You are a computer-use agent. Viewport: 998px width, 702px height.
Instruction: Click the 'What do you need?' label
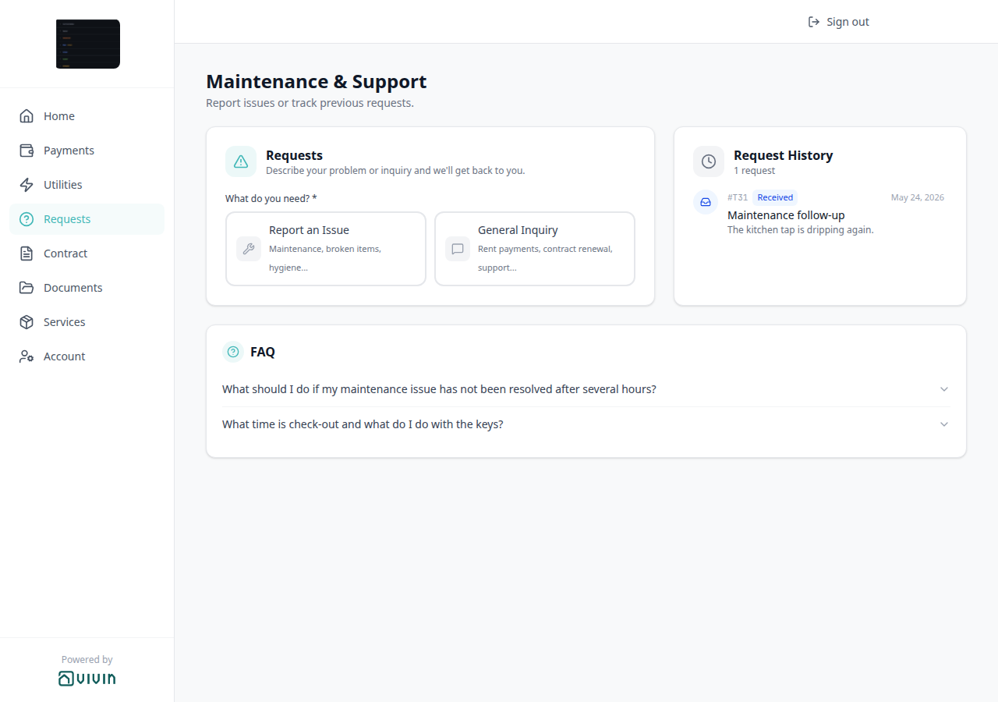tap(271, 199)
